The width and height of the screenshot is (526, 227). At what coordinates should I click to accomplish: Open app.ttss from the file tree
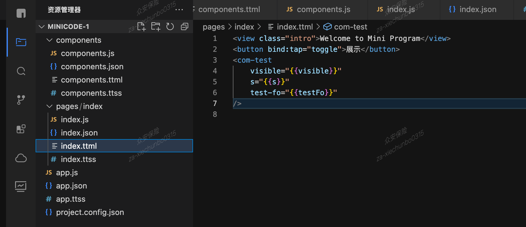(71, 199)
